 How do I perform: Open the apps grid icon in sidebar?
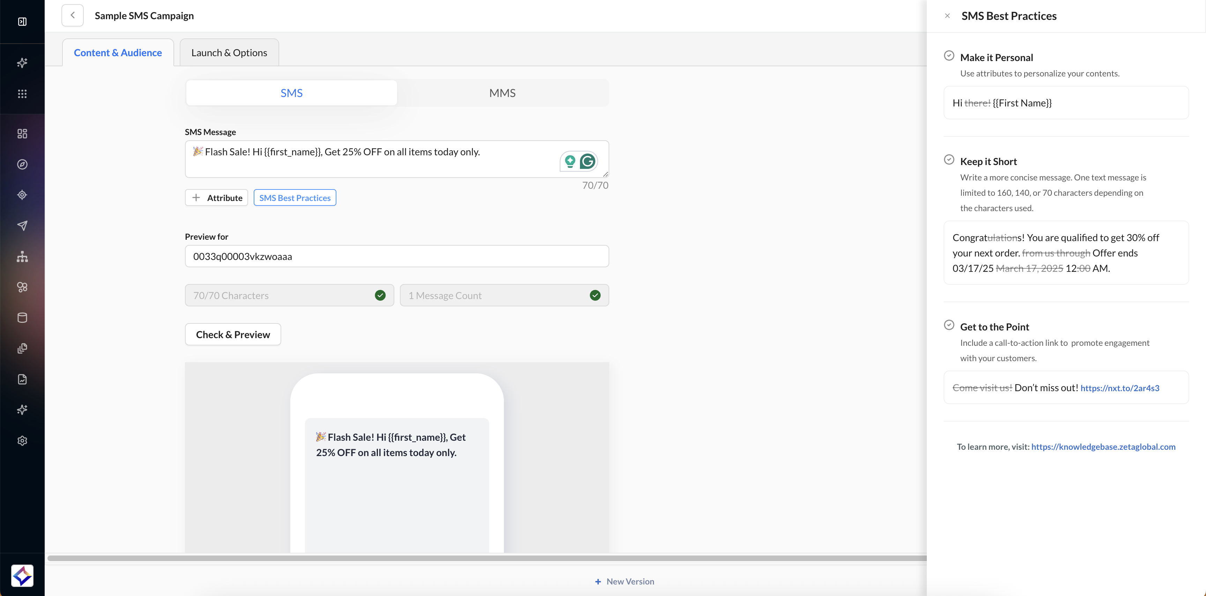click(x=22, y=94)
